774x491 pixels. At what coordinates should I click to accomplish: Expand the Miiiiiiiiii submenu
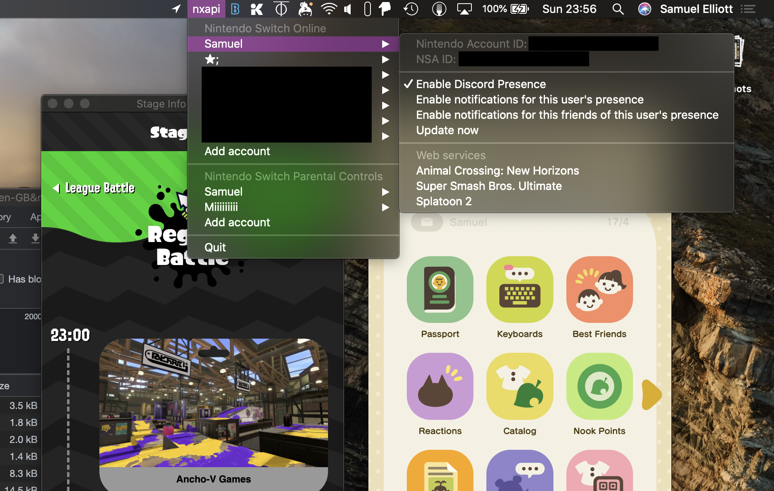221,207
